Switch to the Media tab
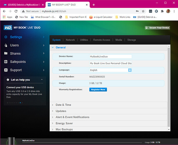 119,40
